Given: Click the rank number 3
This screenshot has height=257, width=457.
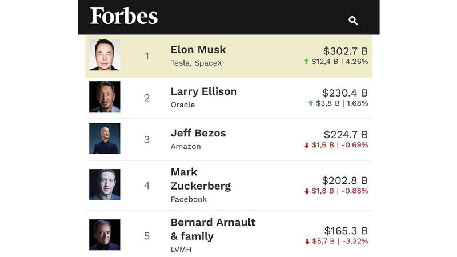Looking at the screenshot, I should (x=147, y=139).
